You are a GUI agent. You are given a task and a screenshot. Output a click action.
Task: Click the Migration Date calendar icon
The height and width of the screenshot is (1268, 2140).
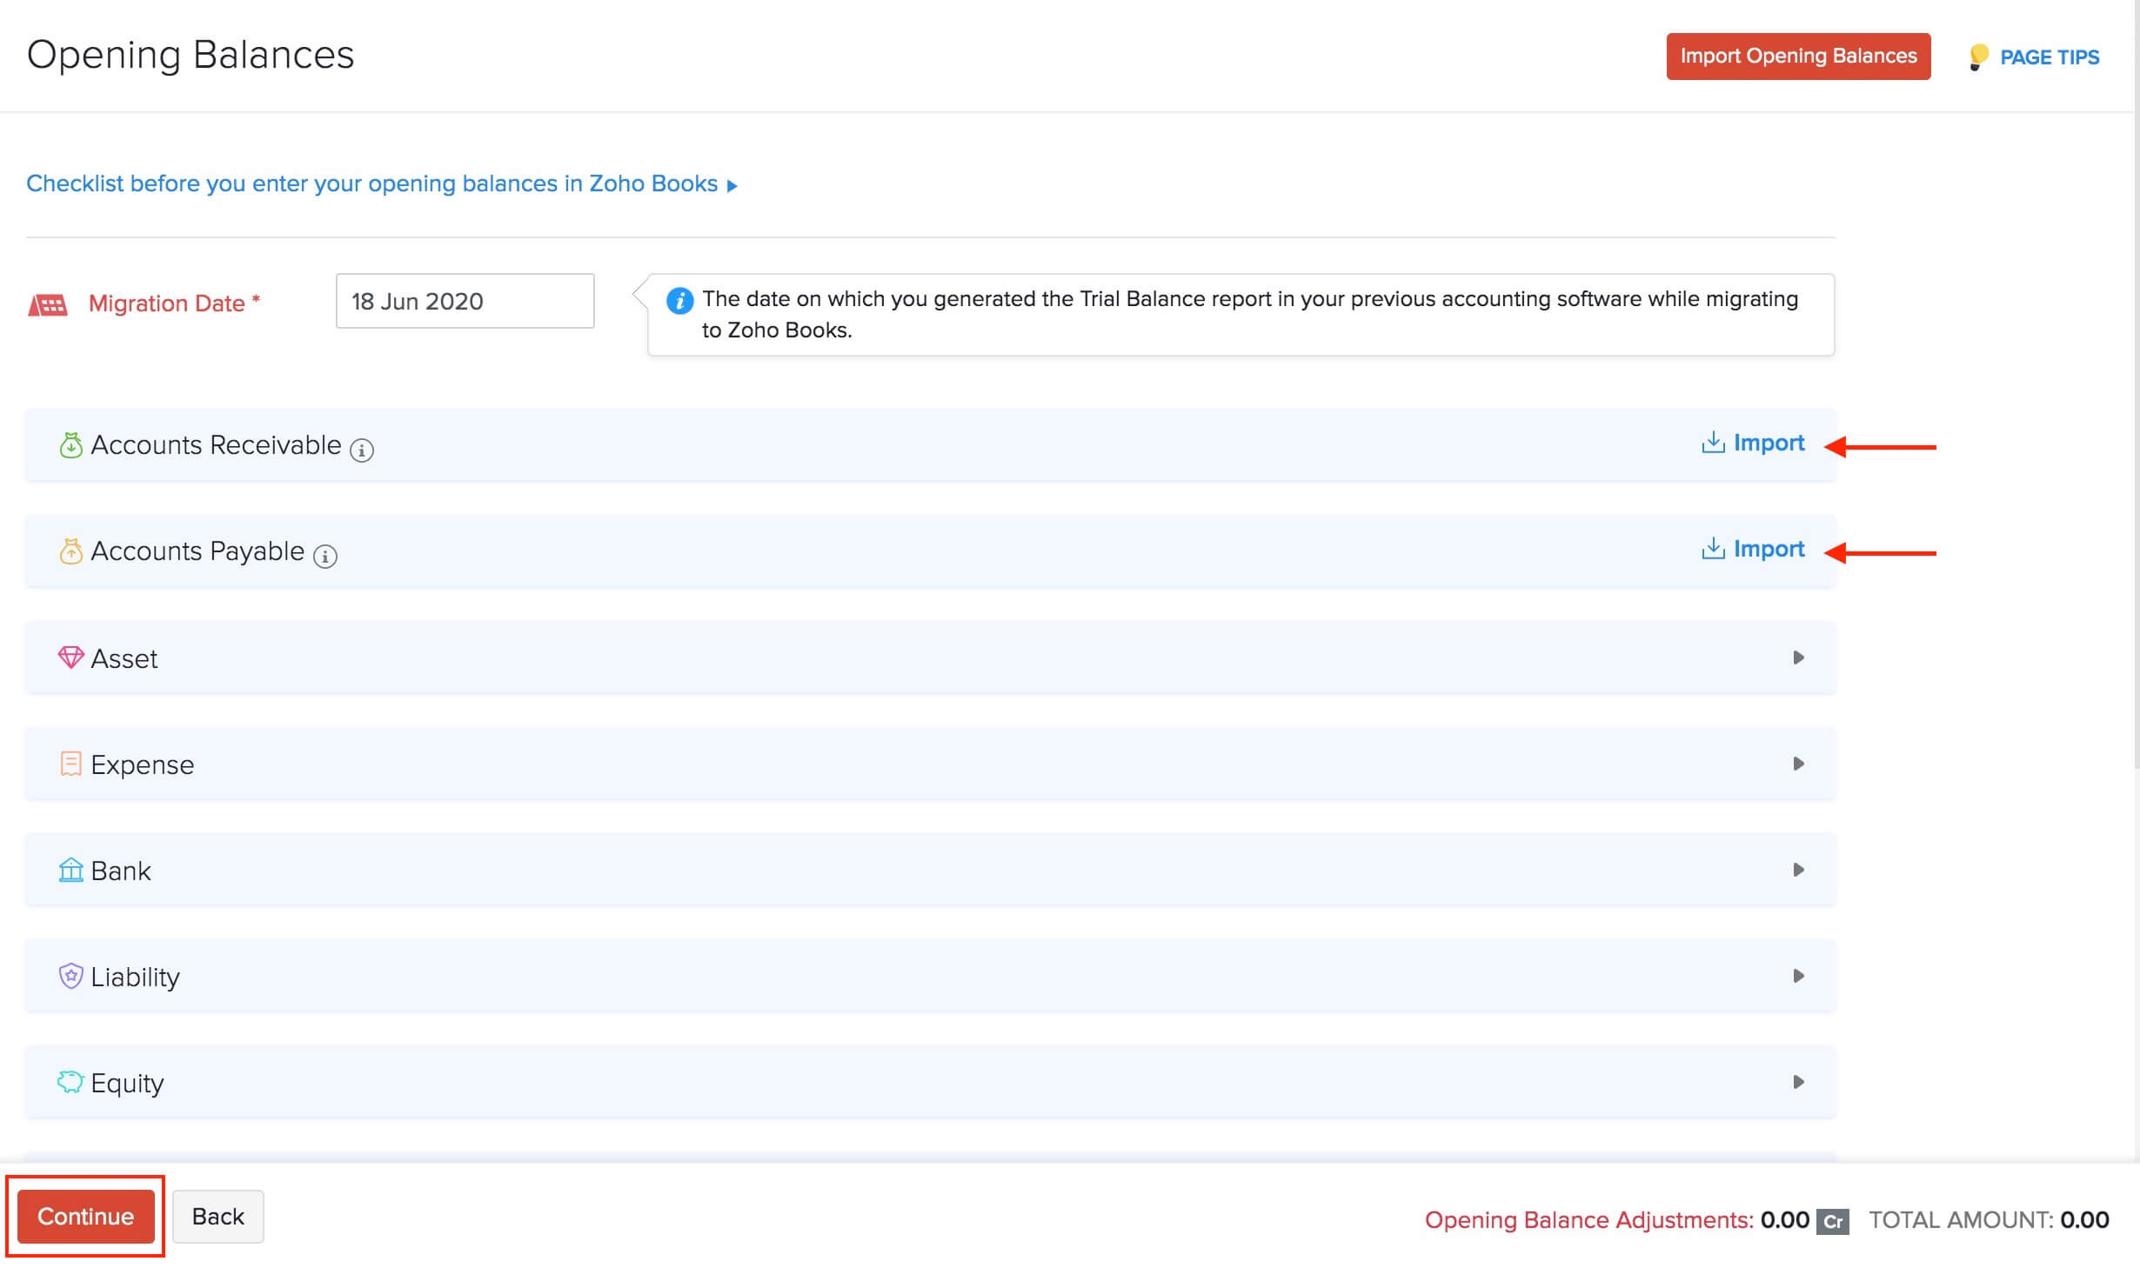[48, 305]
